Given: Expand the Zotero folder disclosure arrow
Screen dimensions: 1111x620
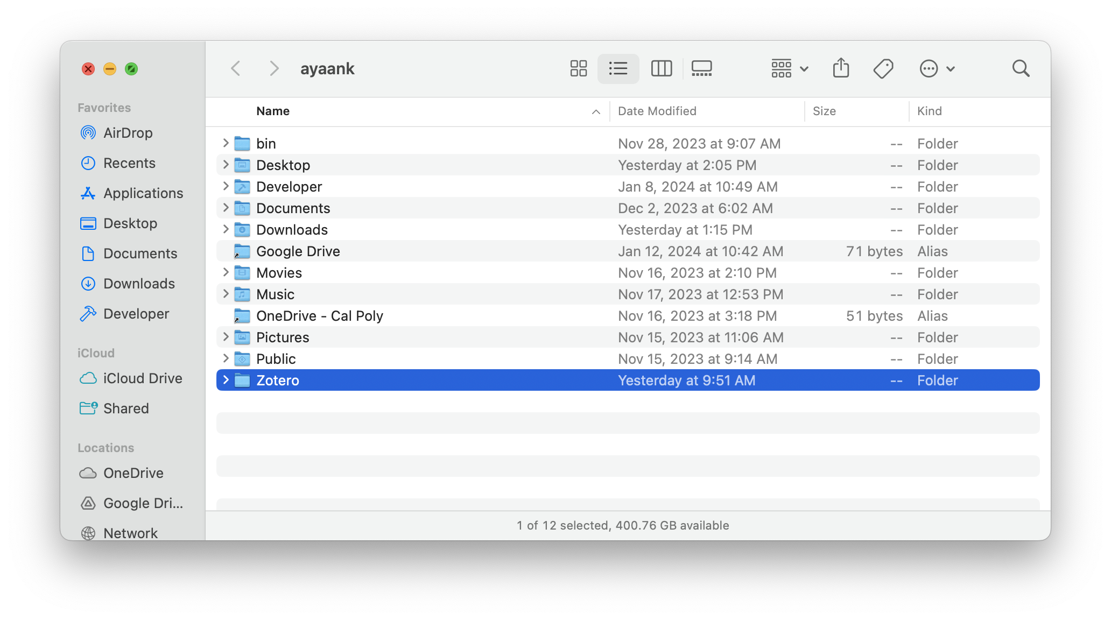Looking at the screenshot, I should tap(226, 381).
